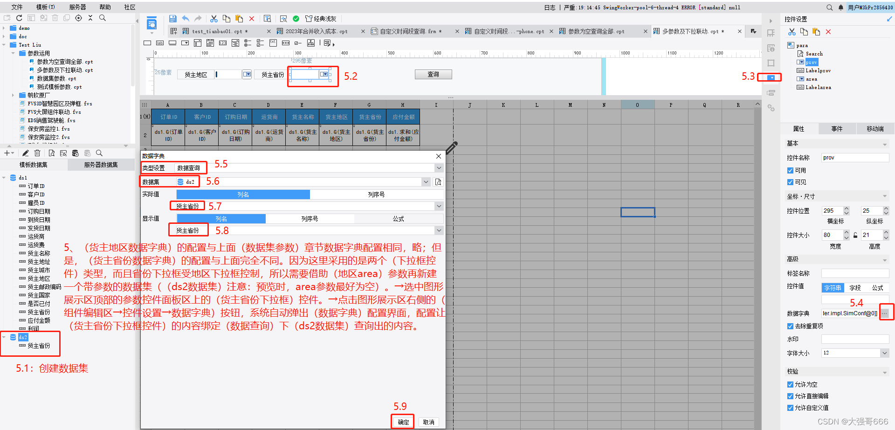Open the 字体大小 dropdown showing 12

pyautogui.click(x=884, y=353)
